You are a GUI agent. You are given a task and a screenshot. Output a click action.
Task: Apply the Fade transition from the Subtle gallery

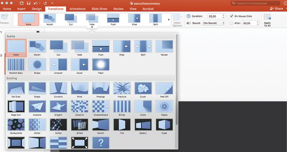point(79,48)
